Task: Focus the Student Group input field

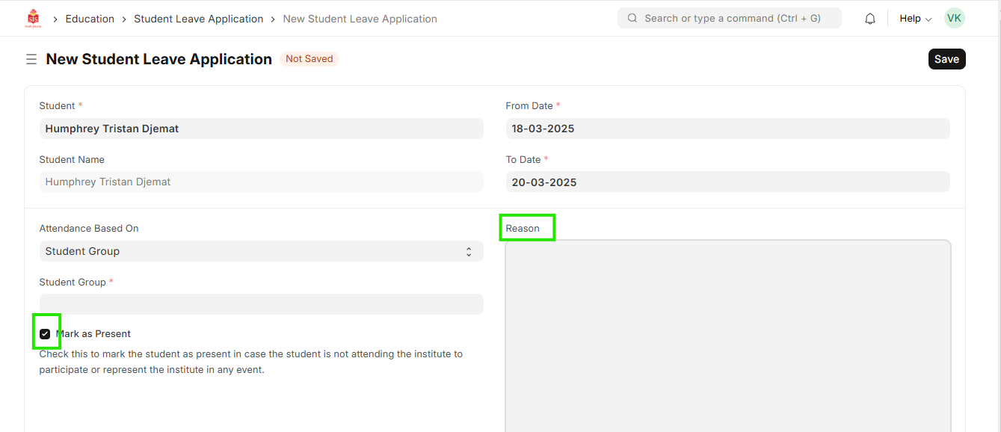Action: point(261,304)
